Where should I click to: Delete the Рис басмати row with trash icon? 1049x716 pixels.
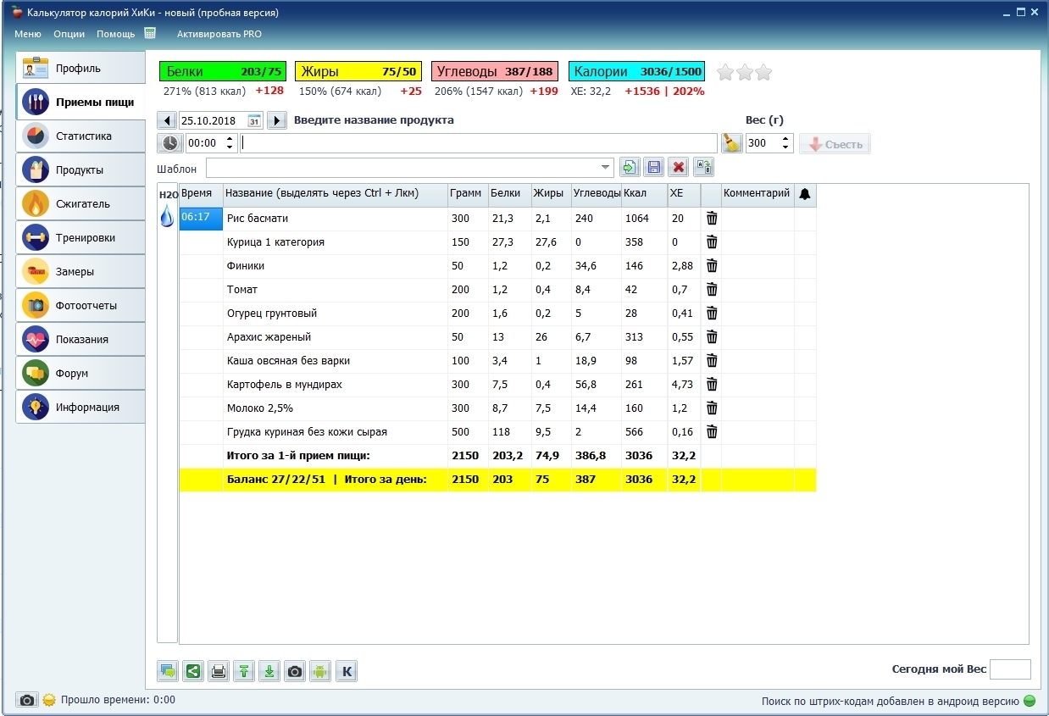[712, 219]
